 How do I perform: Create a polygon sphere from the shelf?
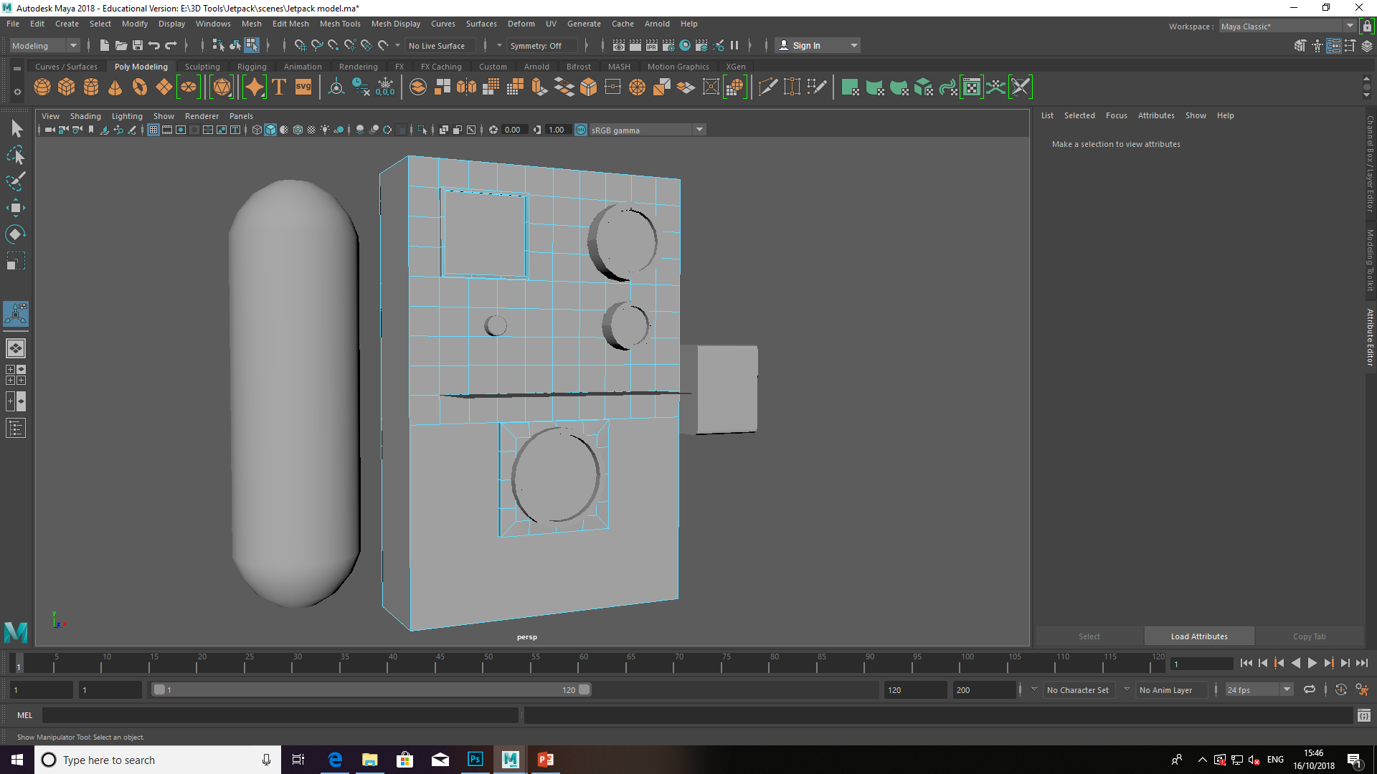pyautogui.click(x=42, y=87)
